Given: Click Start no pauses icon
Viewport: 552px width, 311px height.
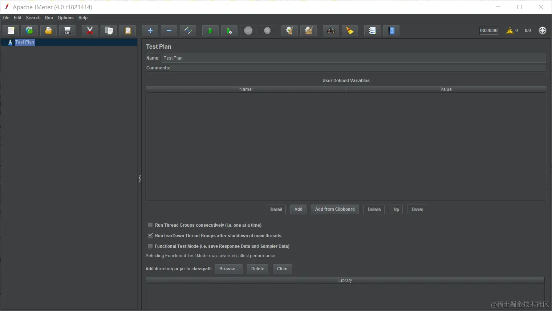Looking at the screenshot, I should (229, 31).
